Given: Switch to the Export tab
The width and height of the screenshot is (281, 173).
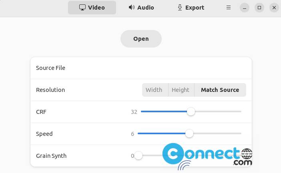Looking at the screenshot, I should click(191, 8).
